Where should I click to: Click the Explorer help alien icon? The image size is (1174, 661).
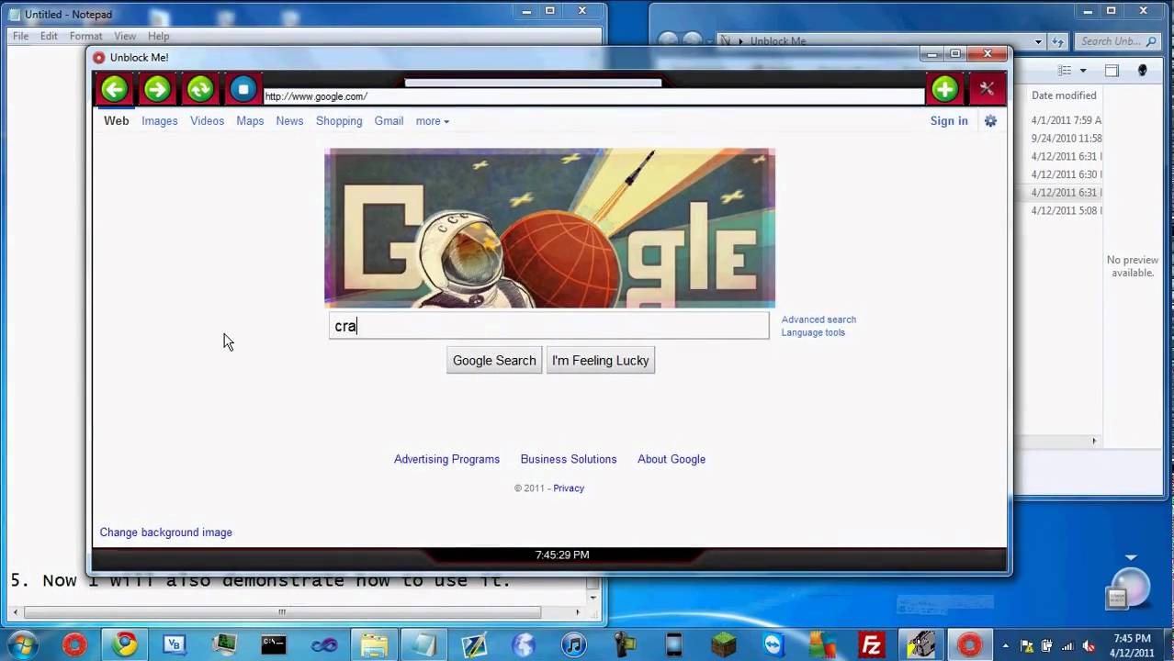pyautogui.click(x=1143, y=71)
